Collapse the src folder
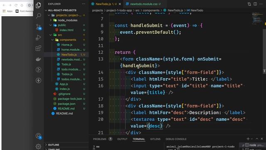 (66, 35)
